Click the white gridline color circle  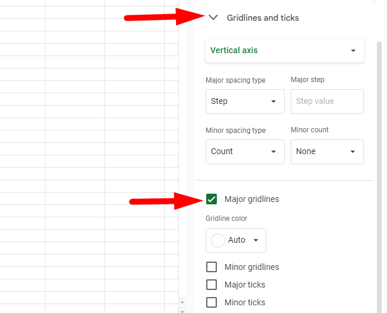218,240
